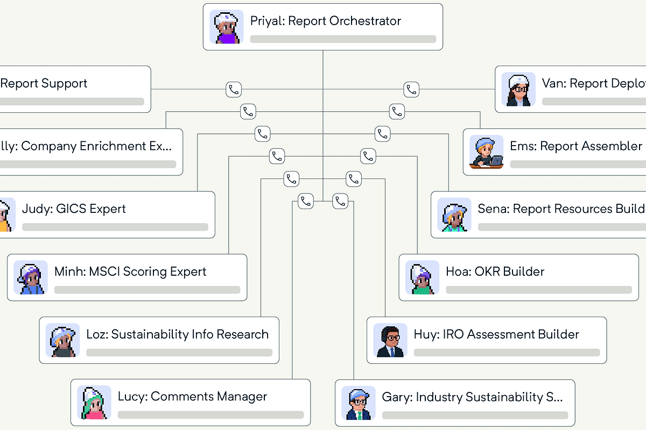The image size is (646, 430).
Task: Click phone icon on Huy IRO Assessment line
Action: (x=354, y=179)
